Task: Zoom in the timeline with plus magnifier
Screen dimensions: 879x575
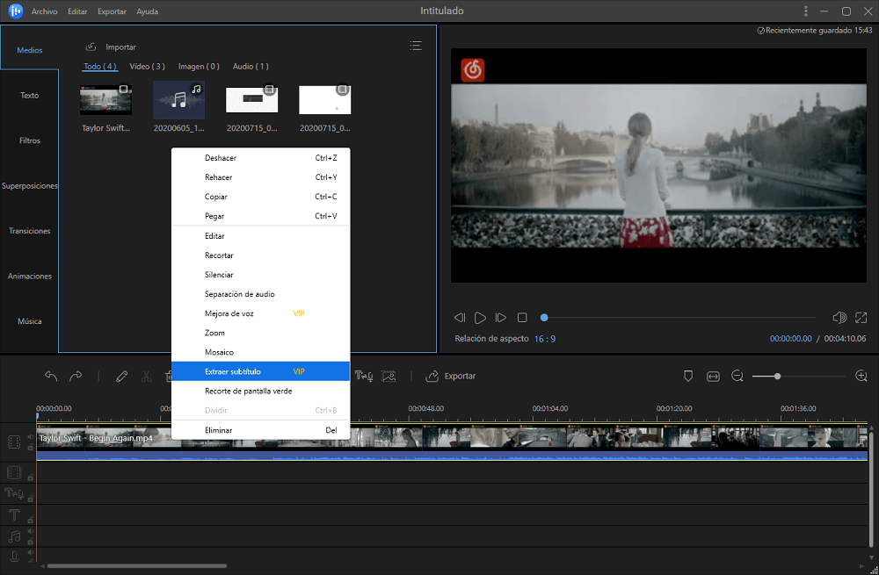Action: [861, 377]
